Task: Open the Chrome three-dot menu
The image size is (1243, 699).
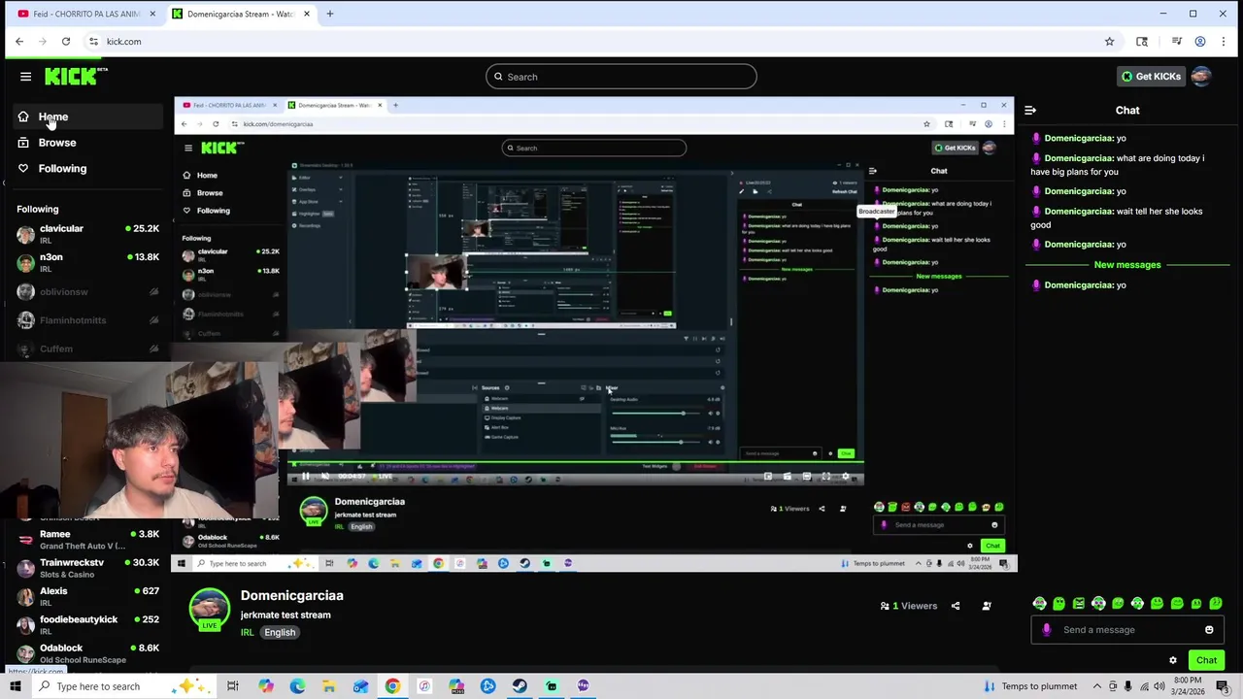Action: point(1224,42)
